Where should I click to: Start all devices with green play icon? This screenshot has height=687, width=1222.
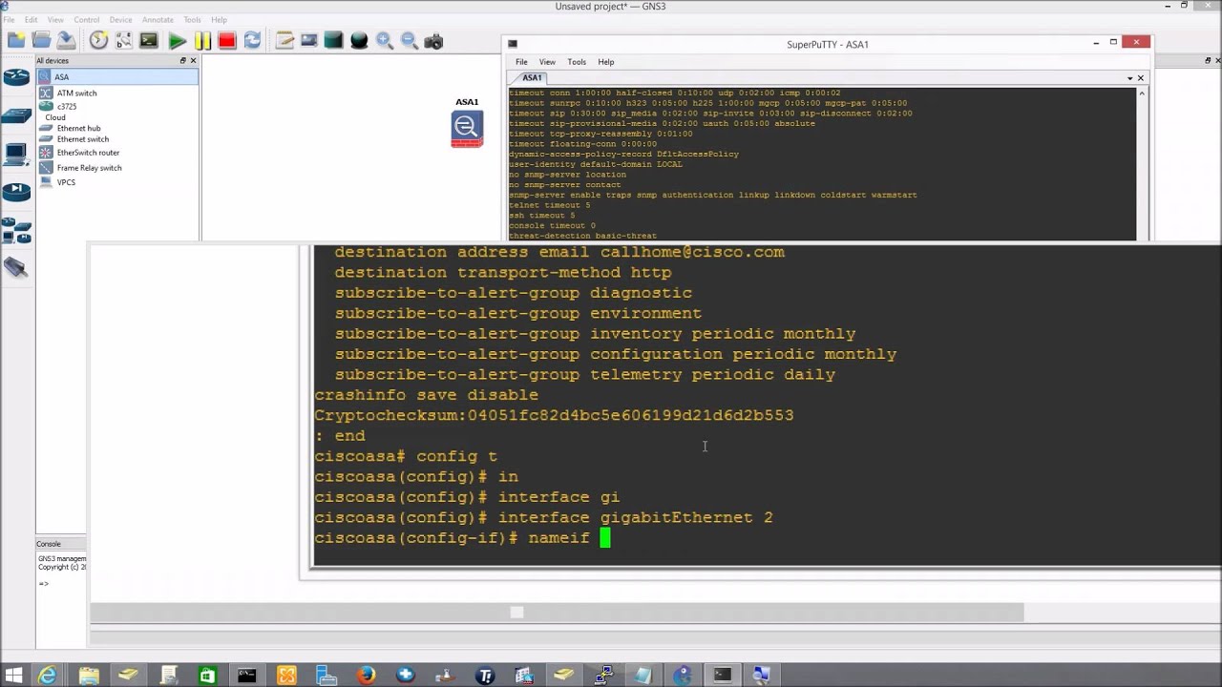178,40
